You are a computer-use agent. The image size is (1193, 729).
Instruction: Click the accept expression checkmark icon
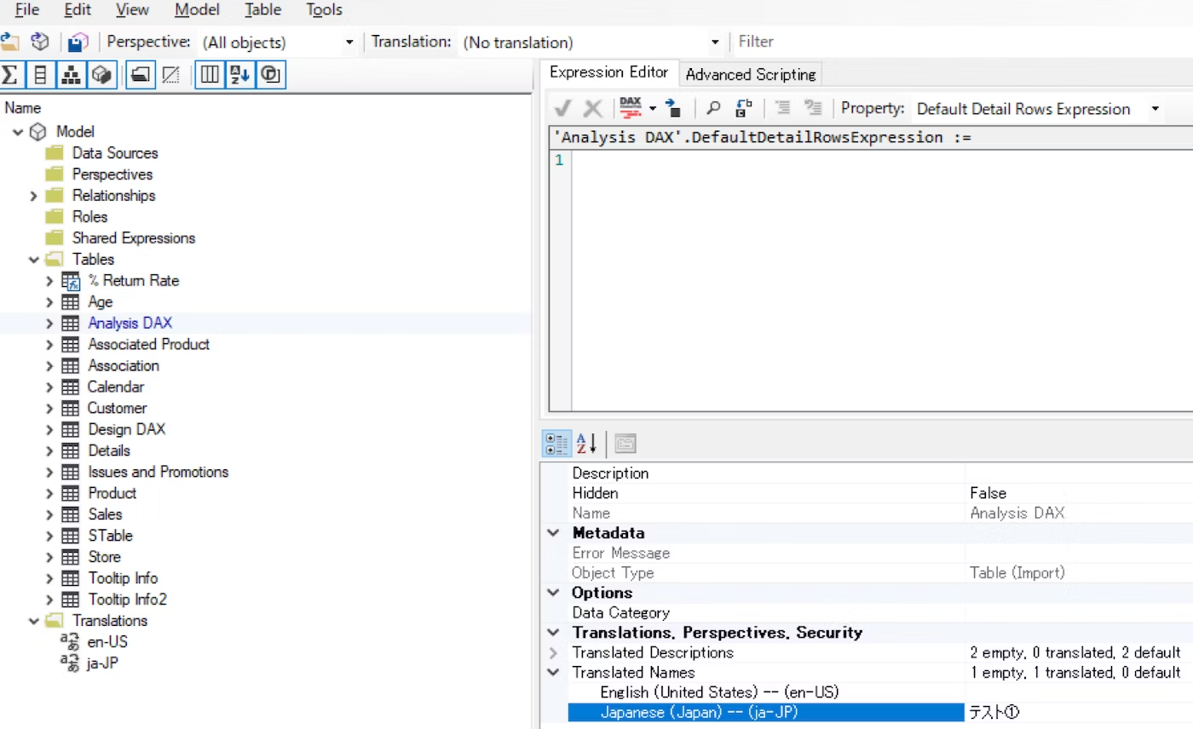point(562,108)
